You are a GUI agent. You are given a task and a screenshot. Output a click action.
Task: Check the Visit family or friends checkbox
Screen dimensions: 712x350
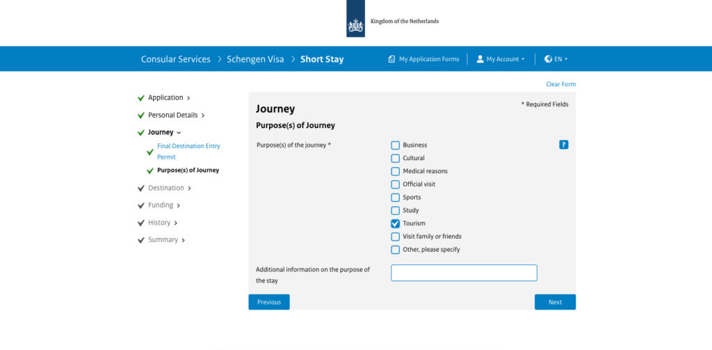pos(395,237)
